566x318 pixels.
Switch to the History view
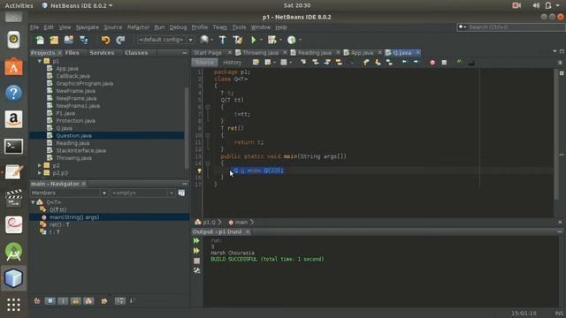[232, 63]
